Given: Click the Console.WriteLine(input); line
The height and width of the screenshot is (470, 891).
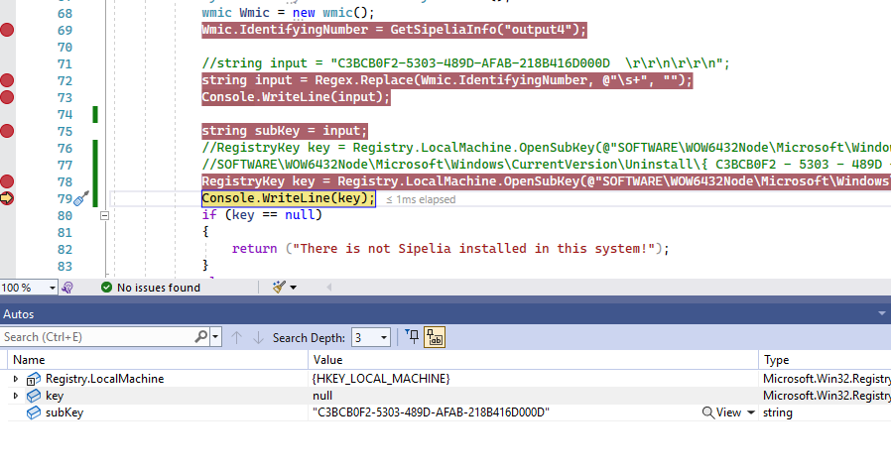Looking at the screenshot, I should 296,97.
